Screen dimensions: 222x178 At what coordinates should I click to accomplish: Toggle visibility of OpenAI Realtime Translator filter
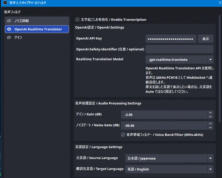click(x=9, y=29)
